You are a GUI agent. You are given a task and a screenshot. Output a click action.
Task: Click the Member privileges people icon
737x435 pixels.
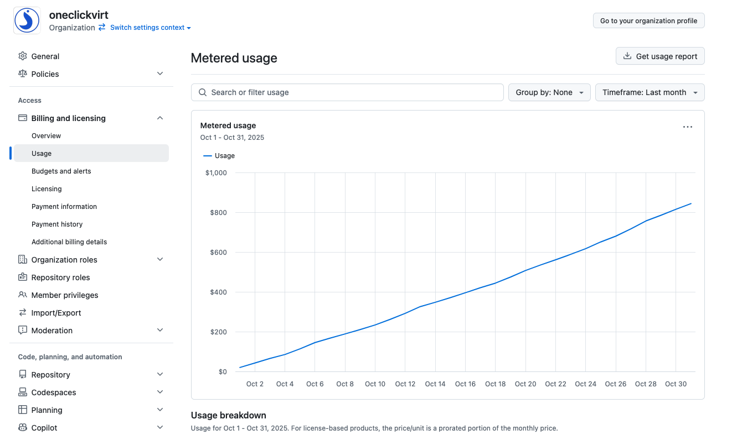(x=23, y=295)
